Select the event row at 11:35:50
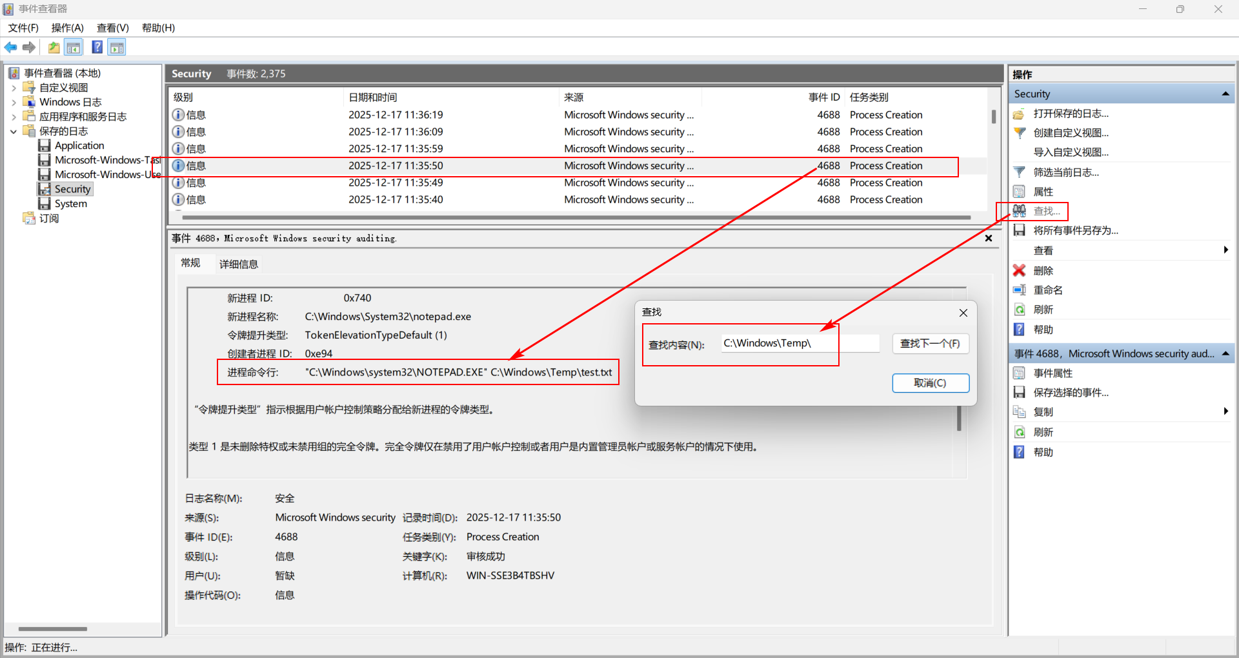 coord(578,166)
